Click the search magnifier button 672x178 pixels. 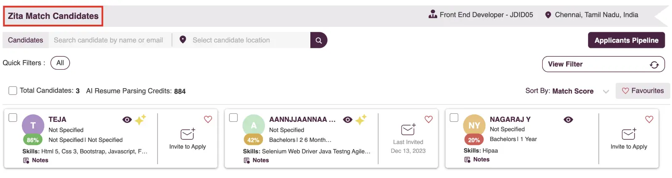319,40
